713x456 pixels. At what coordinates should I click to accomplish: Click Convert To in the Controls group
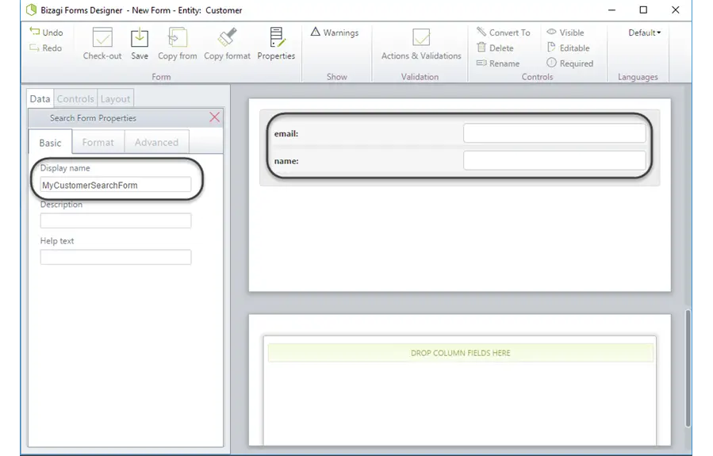click(x=504, y=33)
